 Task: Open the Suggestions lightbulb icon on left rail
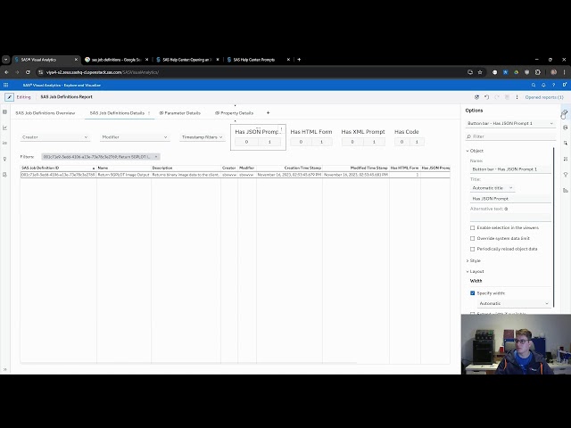point(4,159)
